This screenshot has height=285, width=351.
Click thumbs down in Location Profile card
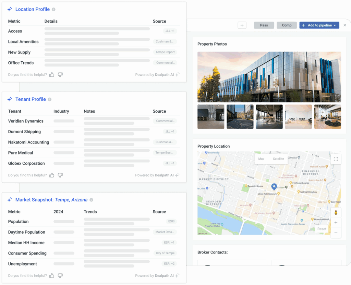click(x=60, y=75)
